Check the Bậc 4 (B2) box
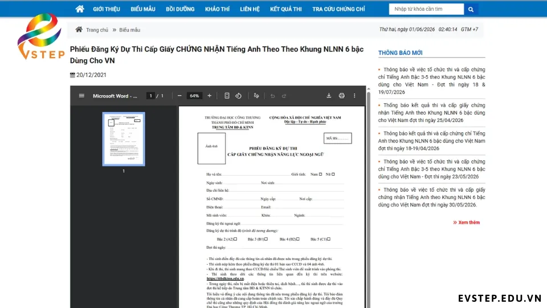This screenshot has width=547, height=308. pos(298,239)
